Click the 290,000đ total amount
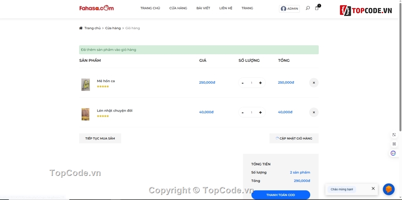The image size is (402, 200). pos(302,181)
